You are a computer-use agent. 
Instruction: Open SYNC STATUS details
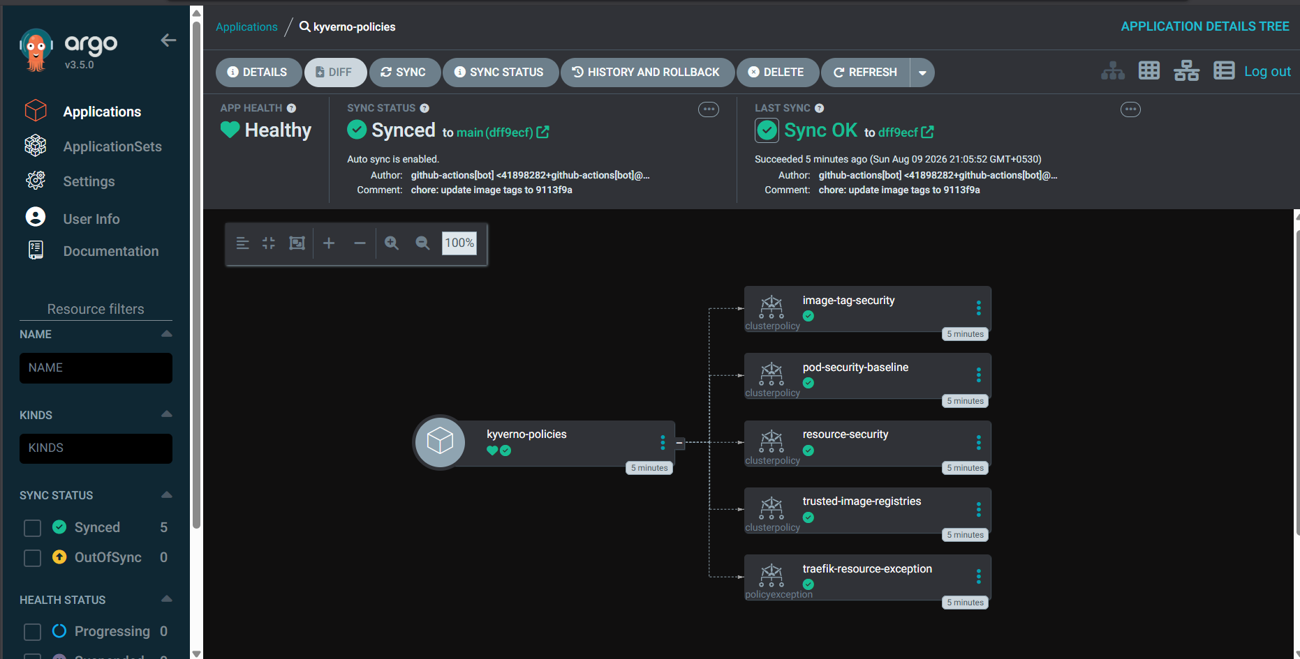pos(500,73)
